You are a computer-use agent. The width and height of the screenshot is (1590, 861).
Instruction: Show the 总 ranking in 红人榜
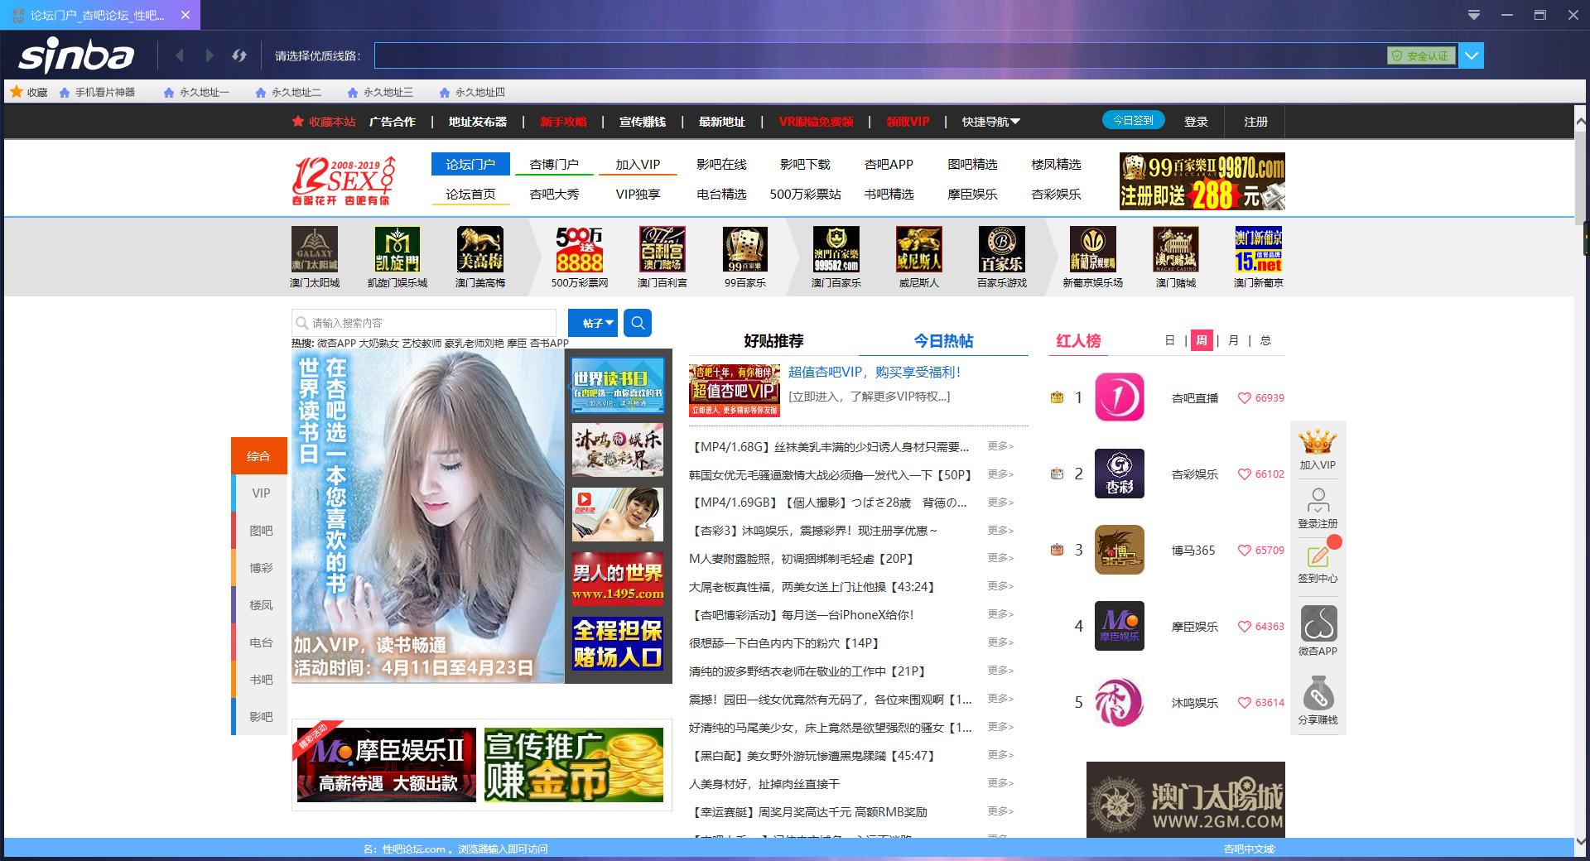pyautogui.click(x=1265, y=340)
